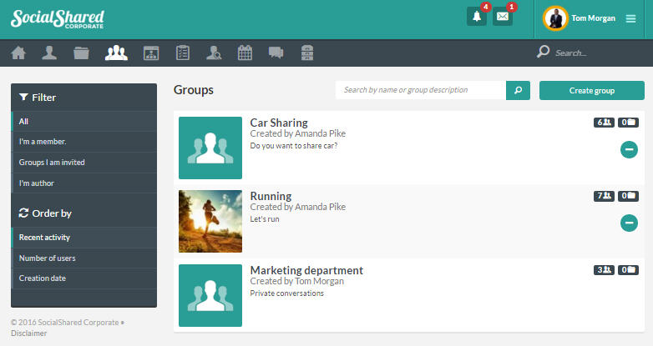This screenshot has width=653, height=346.
Task: Open the people search icon
Action: (214, 53)
